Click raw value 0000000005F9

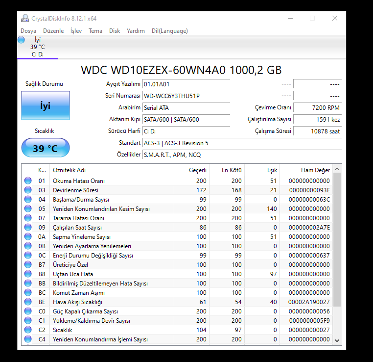click(309, 321)
